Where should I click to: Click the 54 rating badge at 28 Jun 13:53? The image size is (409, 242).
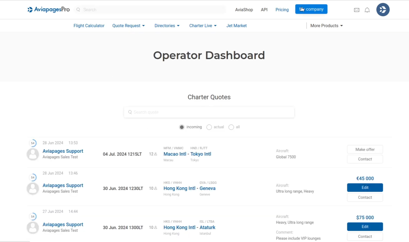[33, 143]
